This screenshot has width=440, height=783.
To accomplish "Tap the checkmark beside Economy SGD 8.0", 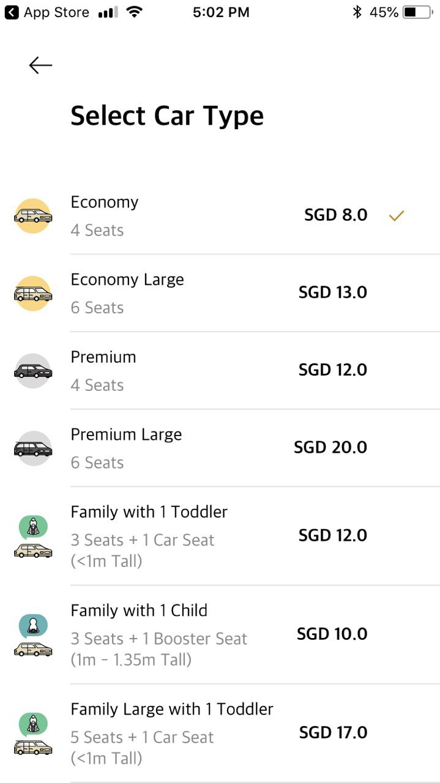I will [x=397, y=215].
